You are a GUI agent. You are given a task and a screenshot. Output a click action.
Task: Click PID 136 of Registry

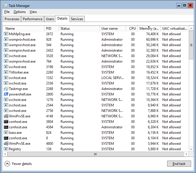[x=49, y=149]
